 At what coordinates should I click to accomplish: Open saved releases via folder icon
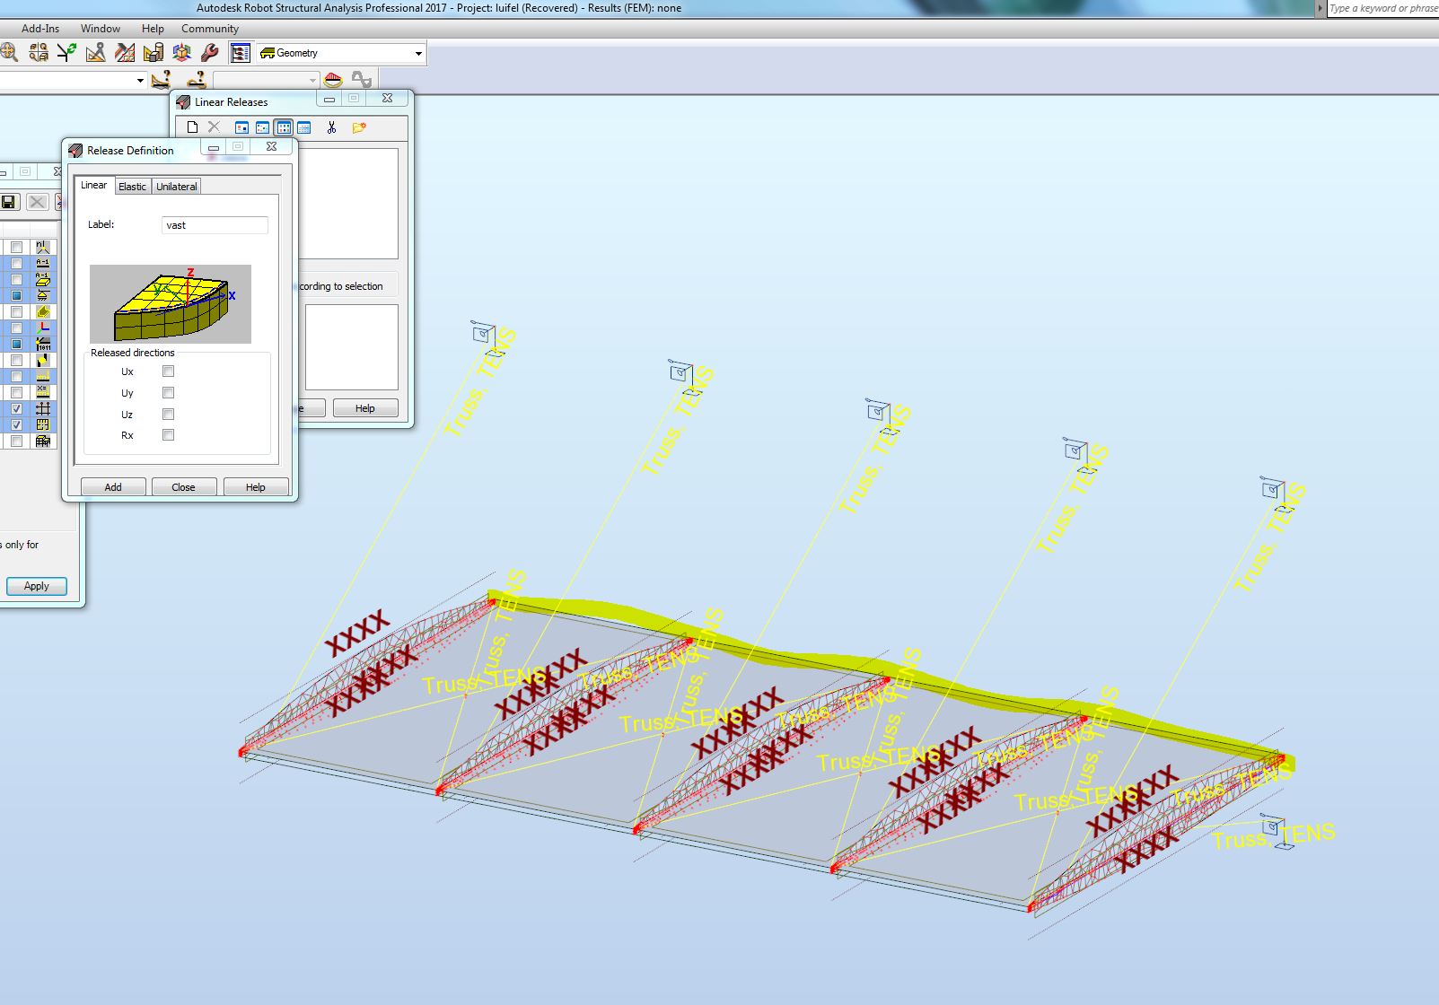pyautogui.click(x=359, y=127)
